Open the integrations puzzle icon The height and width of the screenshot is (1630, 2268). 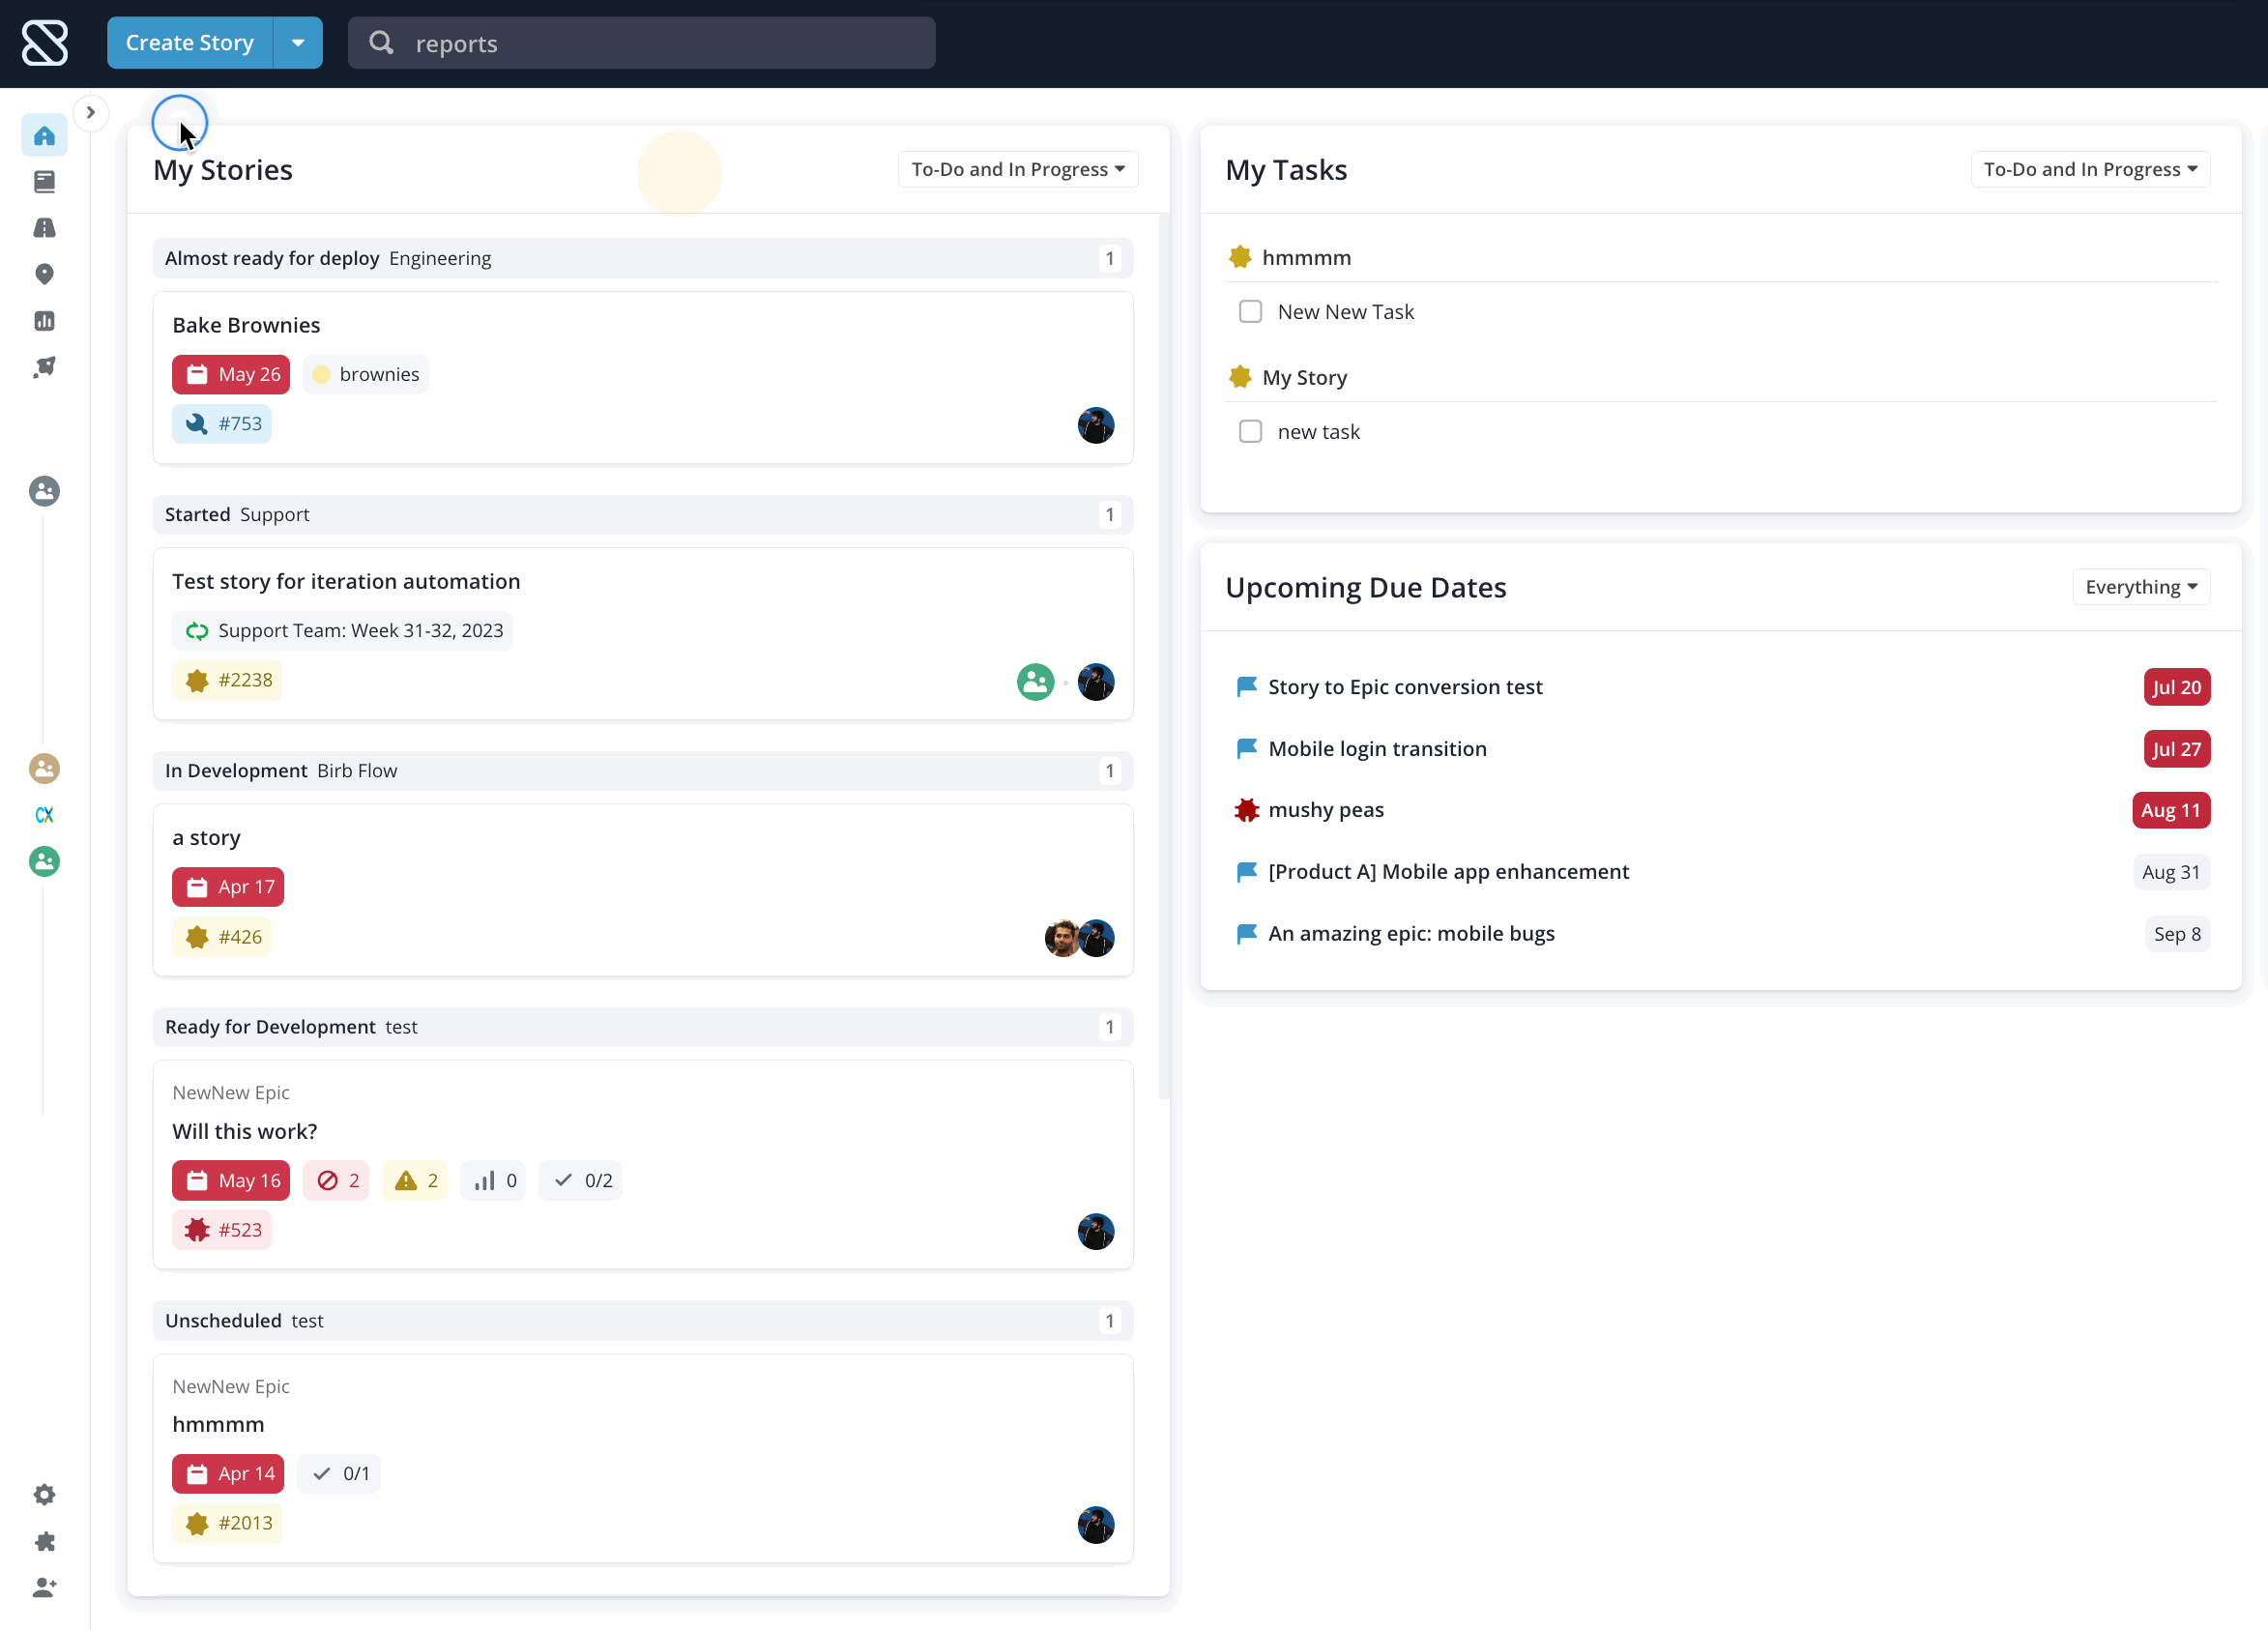point(44,1541)
